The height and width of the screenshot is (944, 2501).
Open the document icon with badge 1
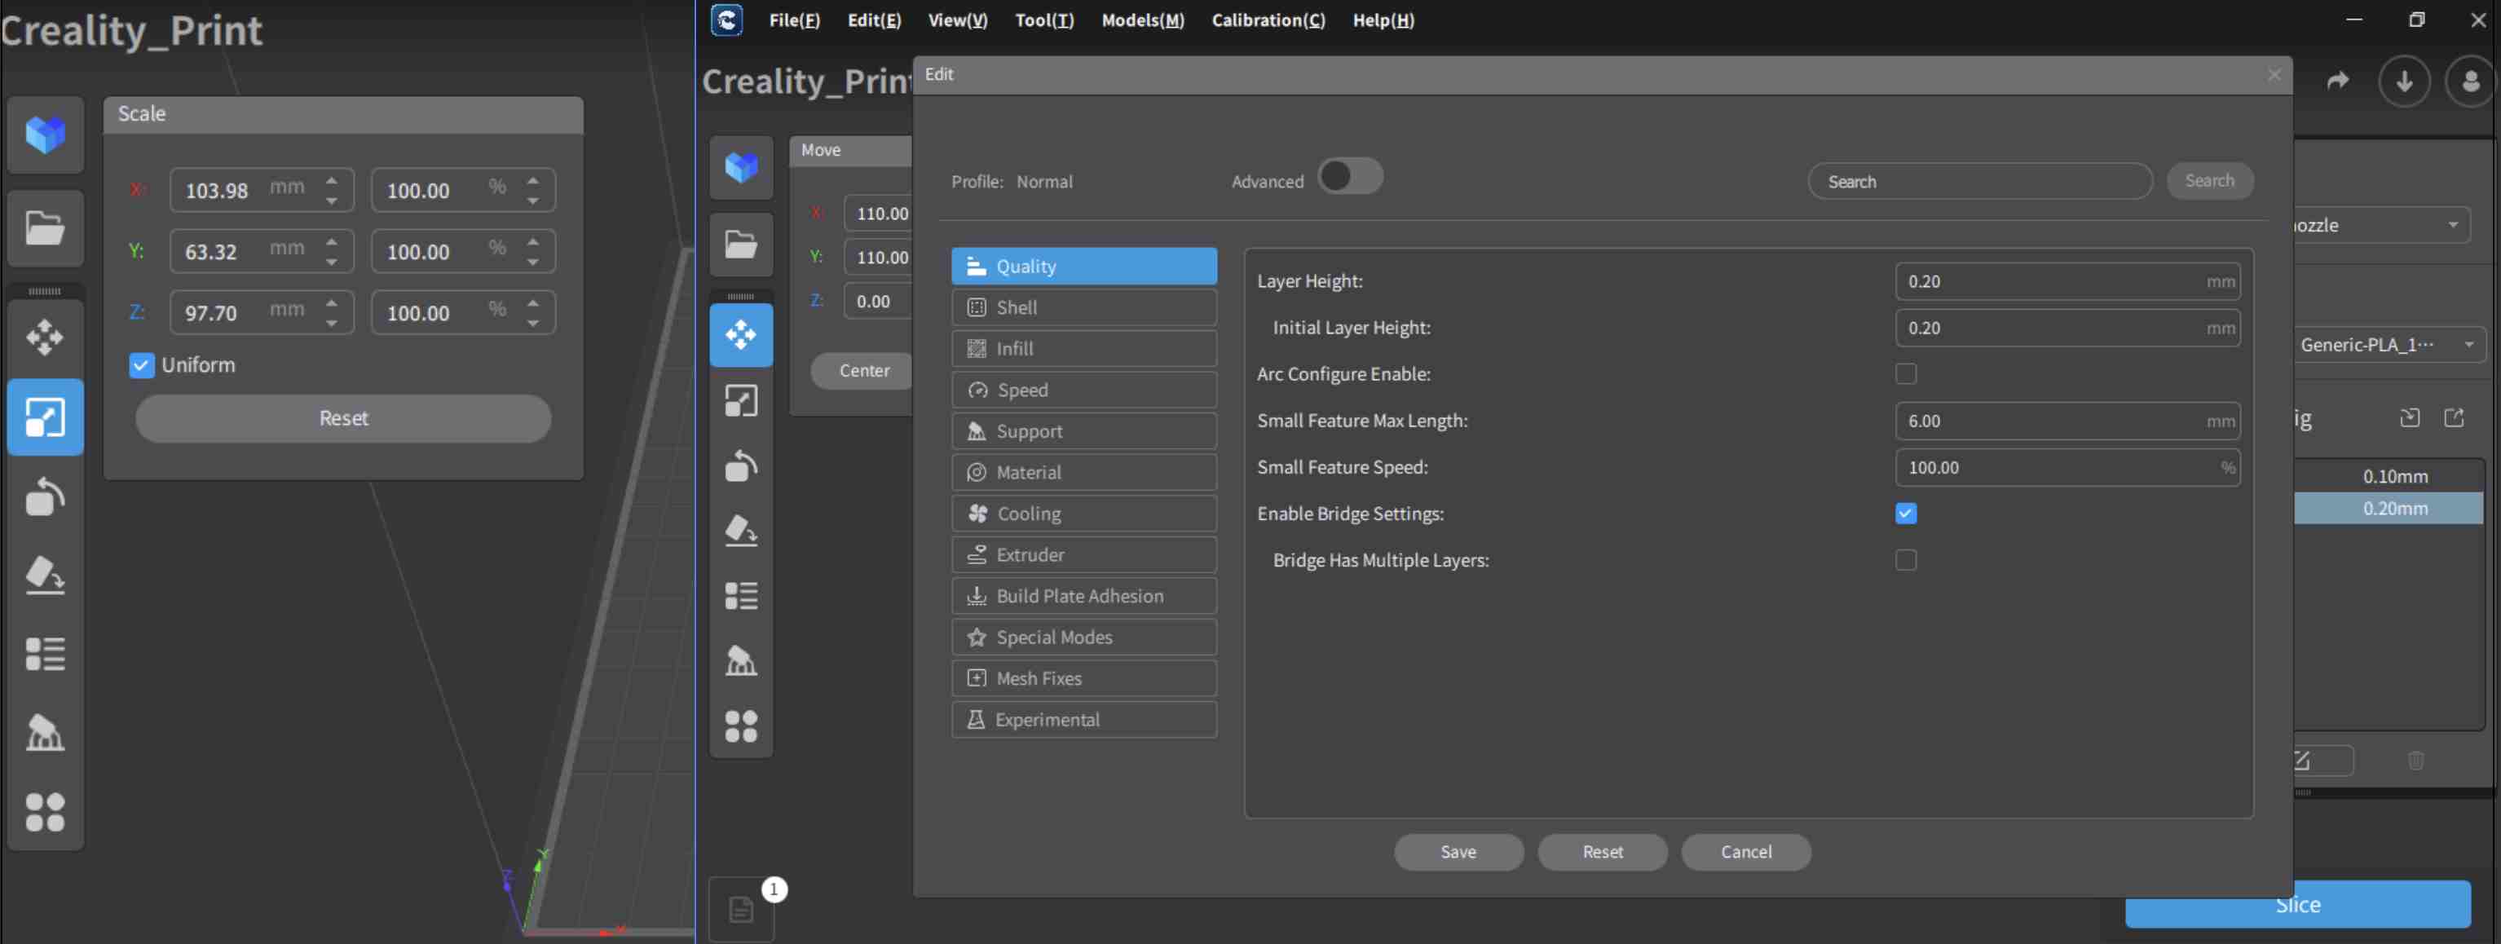pyautogui.click(x=741, y=910)
